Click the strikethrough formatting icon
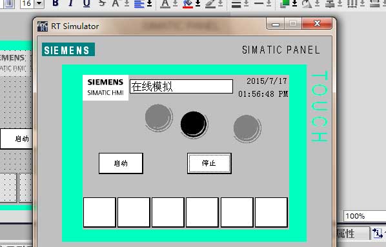 pyautogui.click(x=102, y=3)
